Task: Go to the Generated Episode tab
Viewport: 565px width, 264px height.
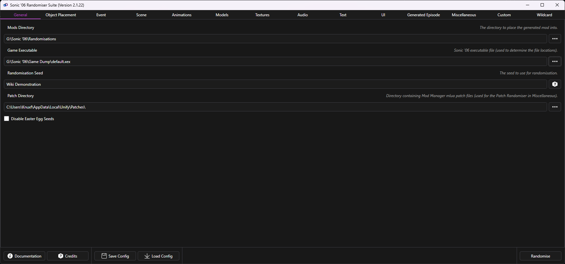Action: (423, 15)
